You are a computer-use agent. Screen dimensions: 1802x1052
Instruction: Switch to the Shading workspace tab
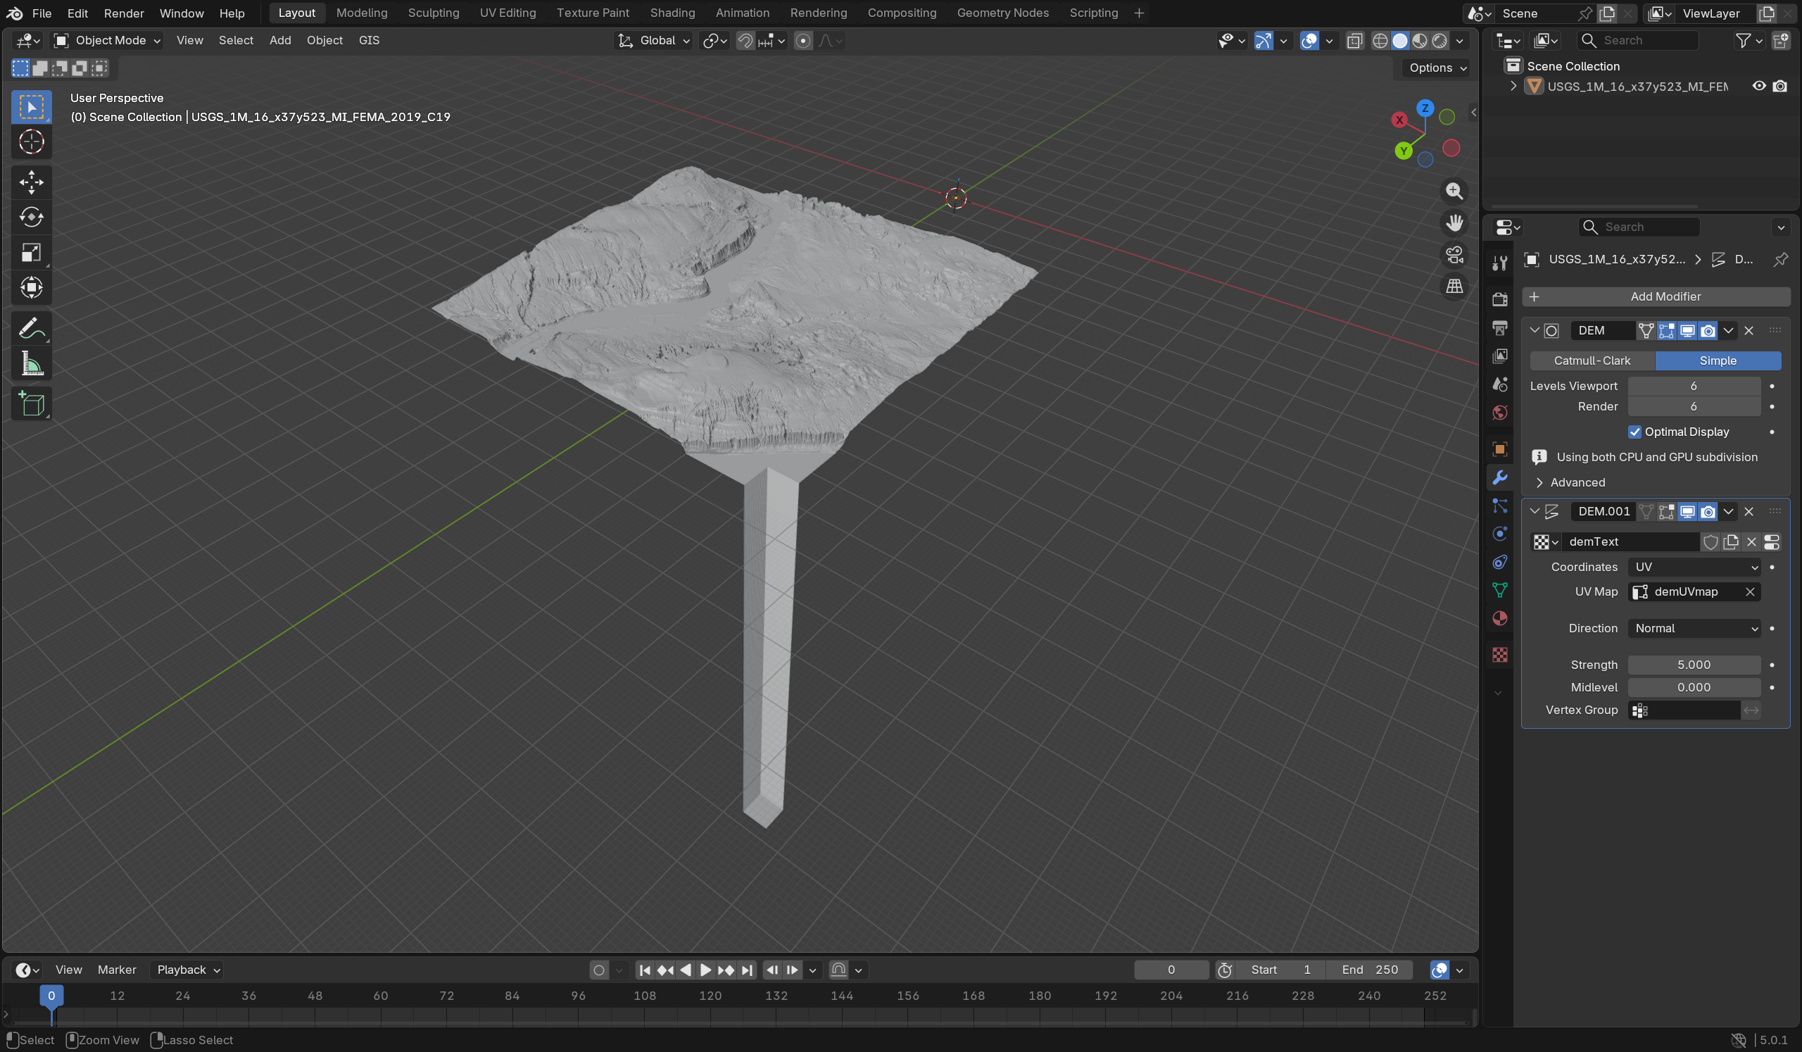tap(672, 13)
